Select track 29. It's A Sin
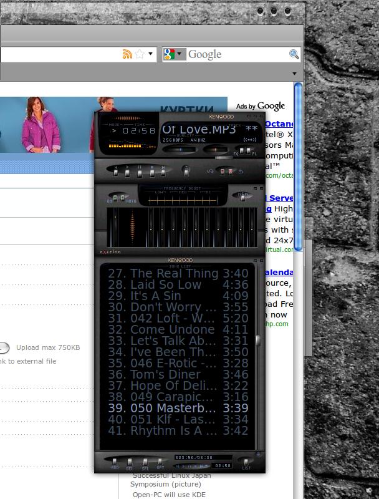This screenshot has height=499, width=379. 178,296
